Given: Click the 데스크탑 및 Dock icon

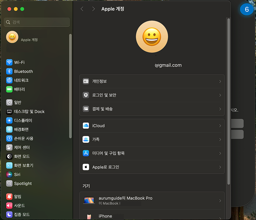Looking at the screenshot, I should click(9, 111).
